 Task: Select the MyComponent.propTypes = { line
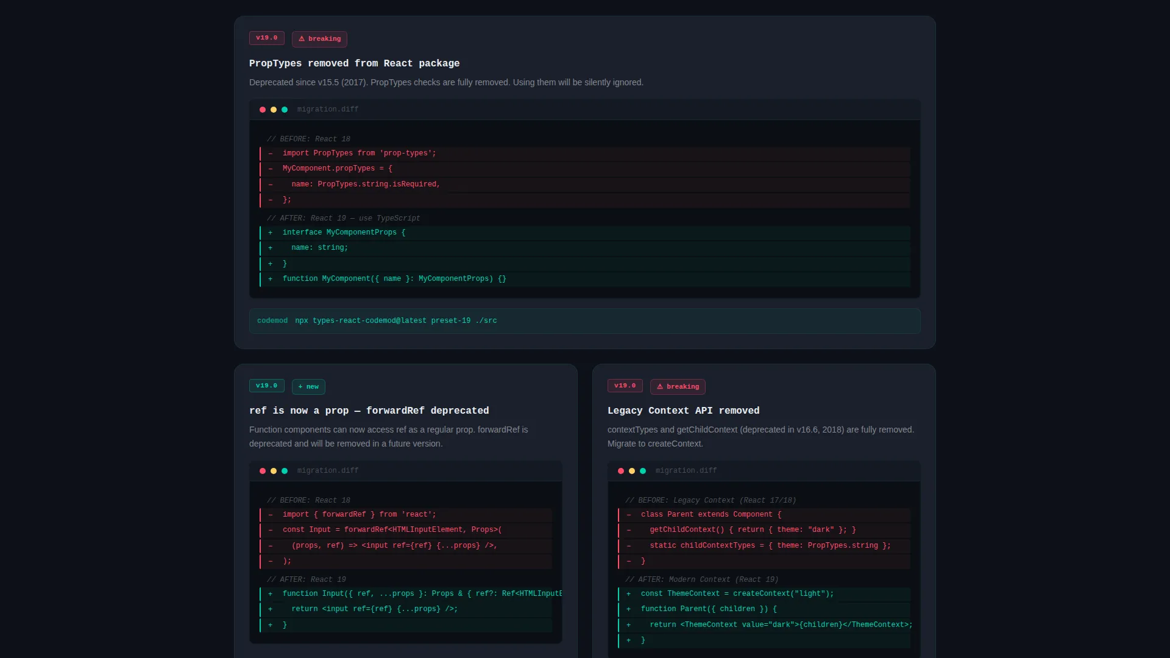[585, 169]
